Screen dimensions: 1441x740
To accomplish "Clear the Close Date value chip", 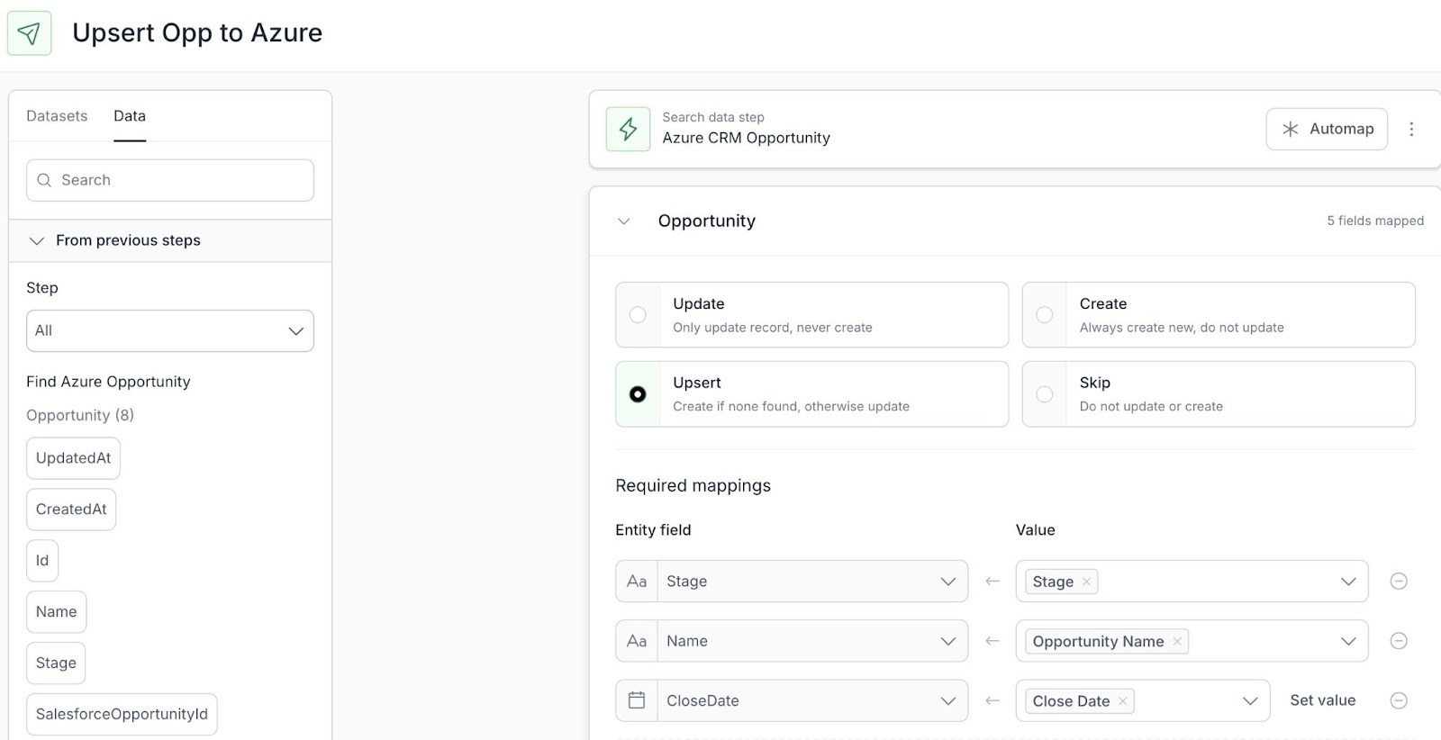I will point(1122,701).
